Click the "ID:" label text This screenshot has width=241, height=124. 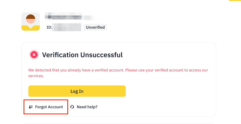tap(49, 28)
